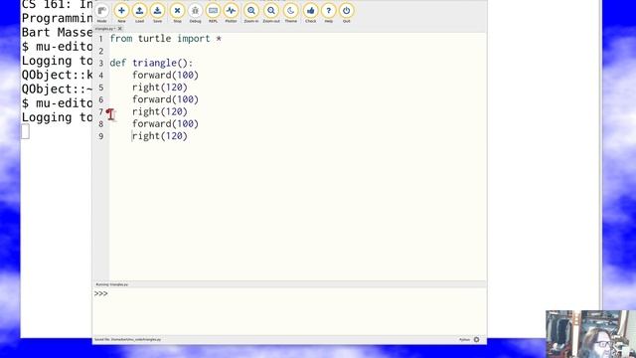Screen dimensions: 636x358
Task: Click the 'Running: triangles.py' panel header
Action: tap(112, 284)
